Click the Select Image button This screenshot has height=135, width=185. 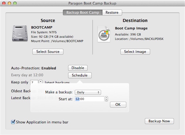[135, 52]
